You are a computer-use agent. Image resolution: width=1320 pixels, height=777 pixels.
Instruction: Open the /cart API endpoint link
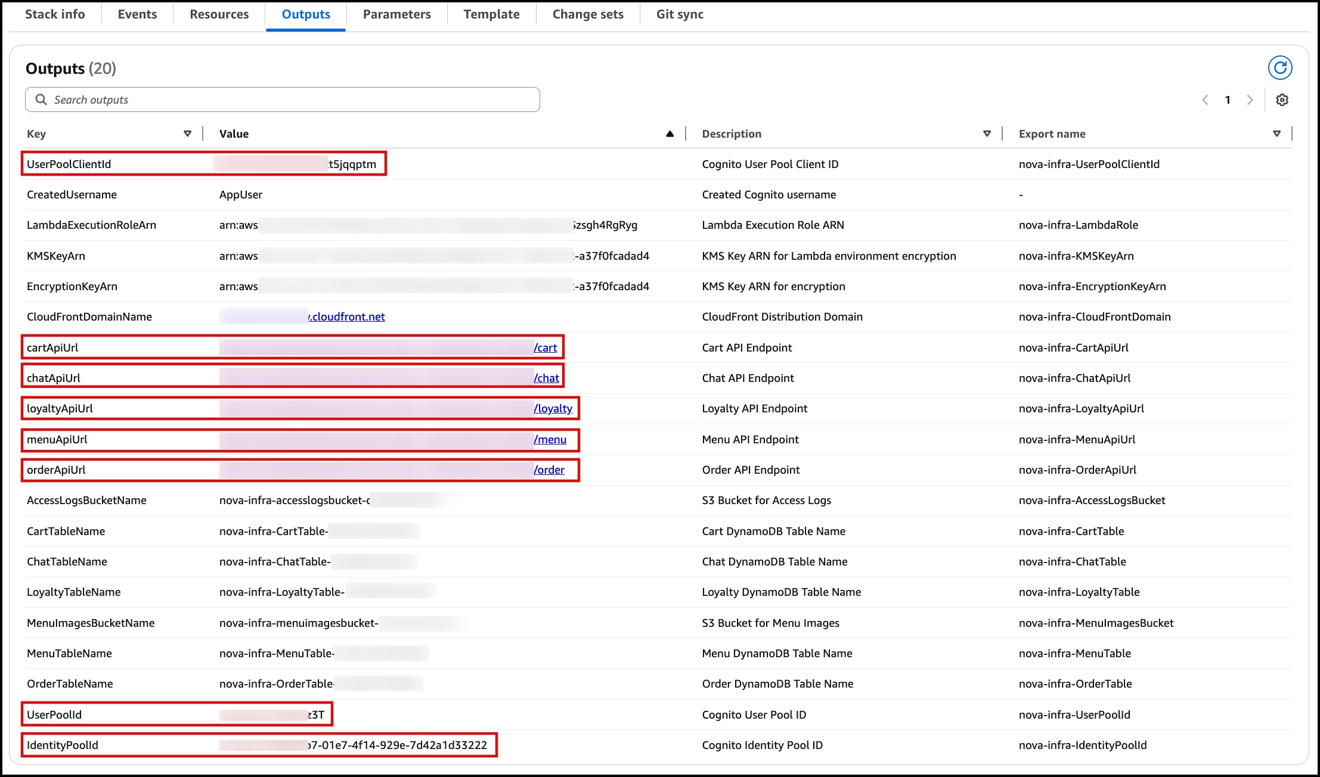pyautogui.click(x=545, y=348)
